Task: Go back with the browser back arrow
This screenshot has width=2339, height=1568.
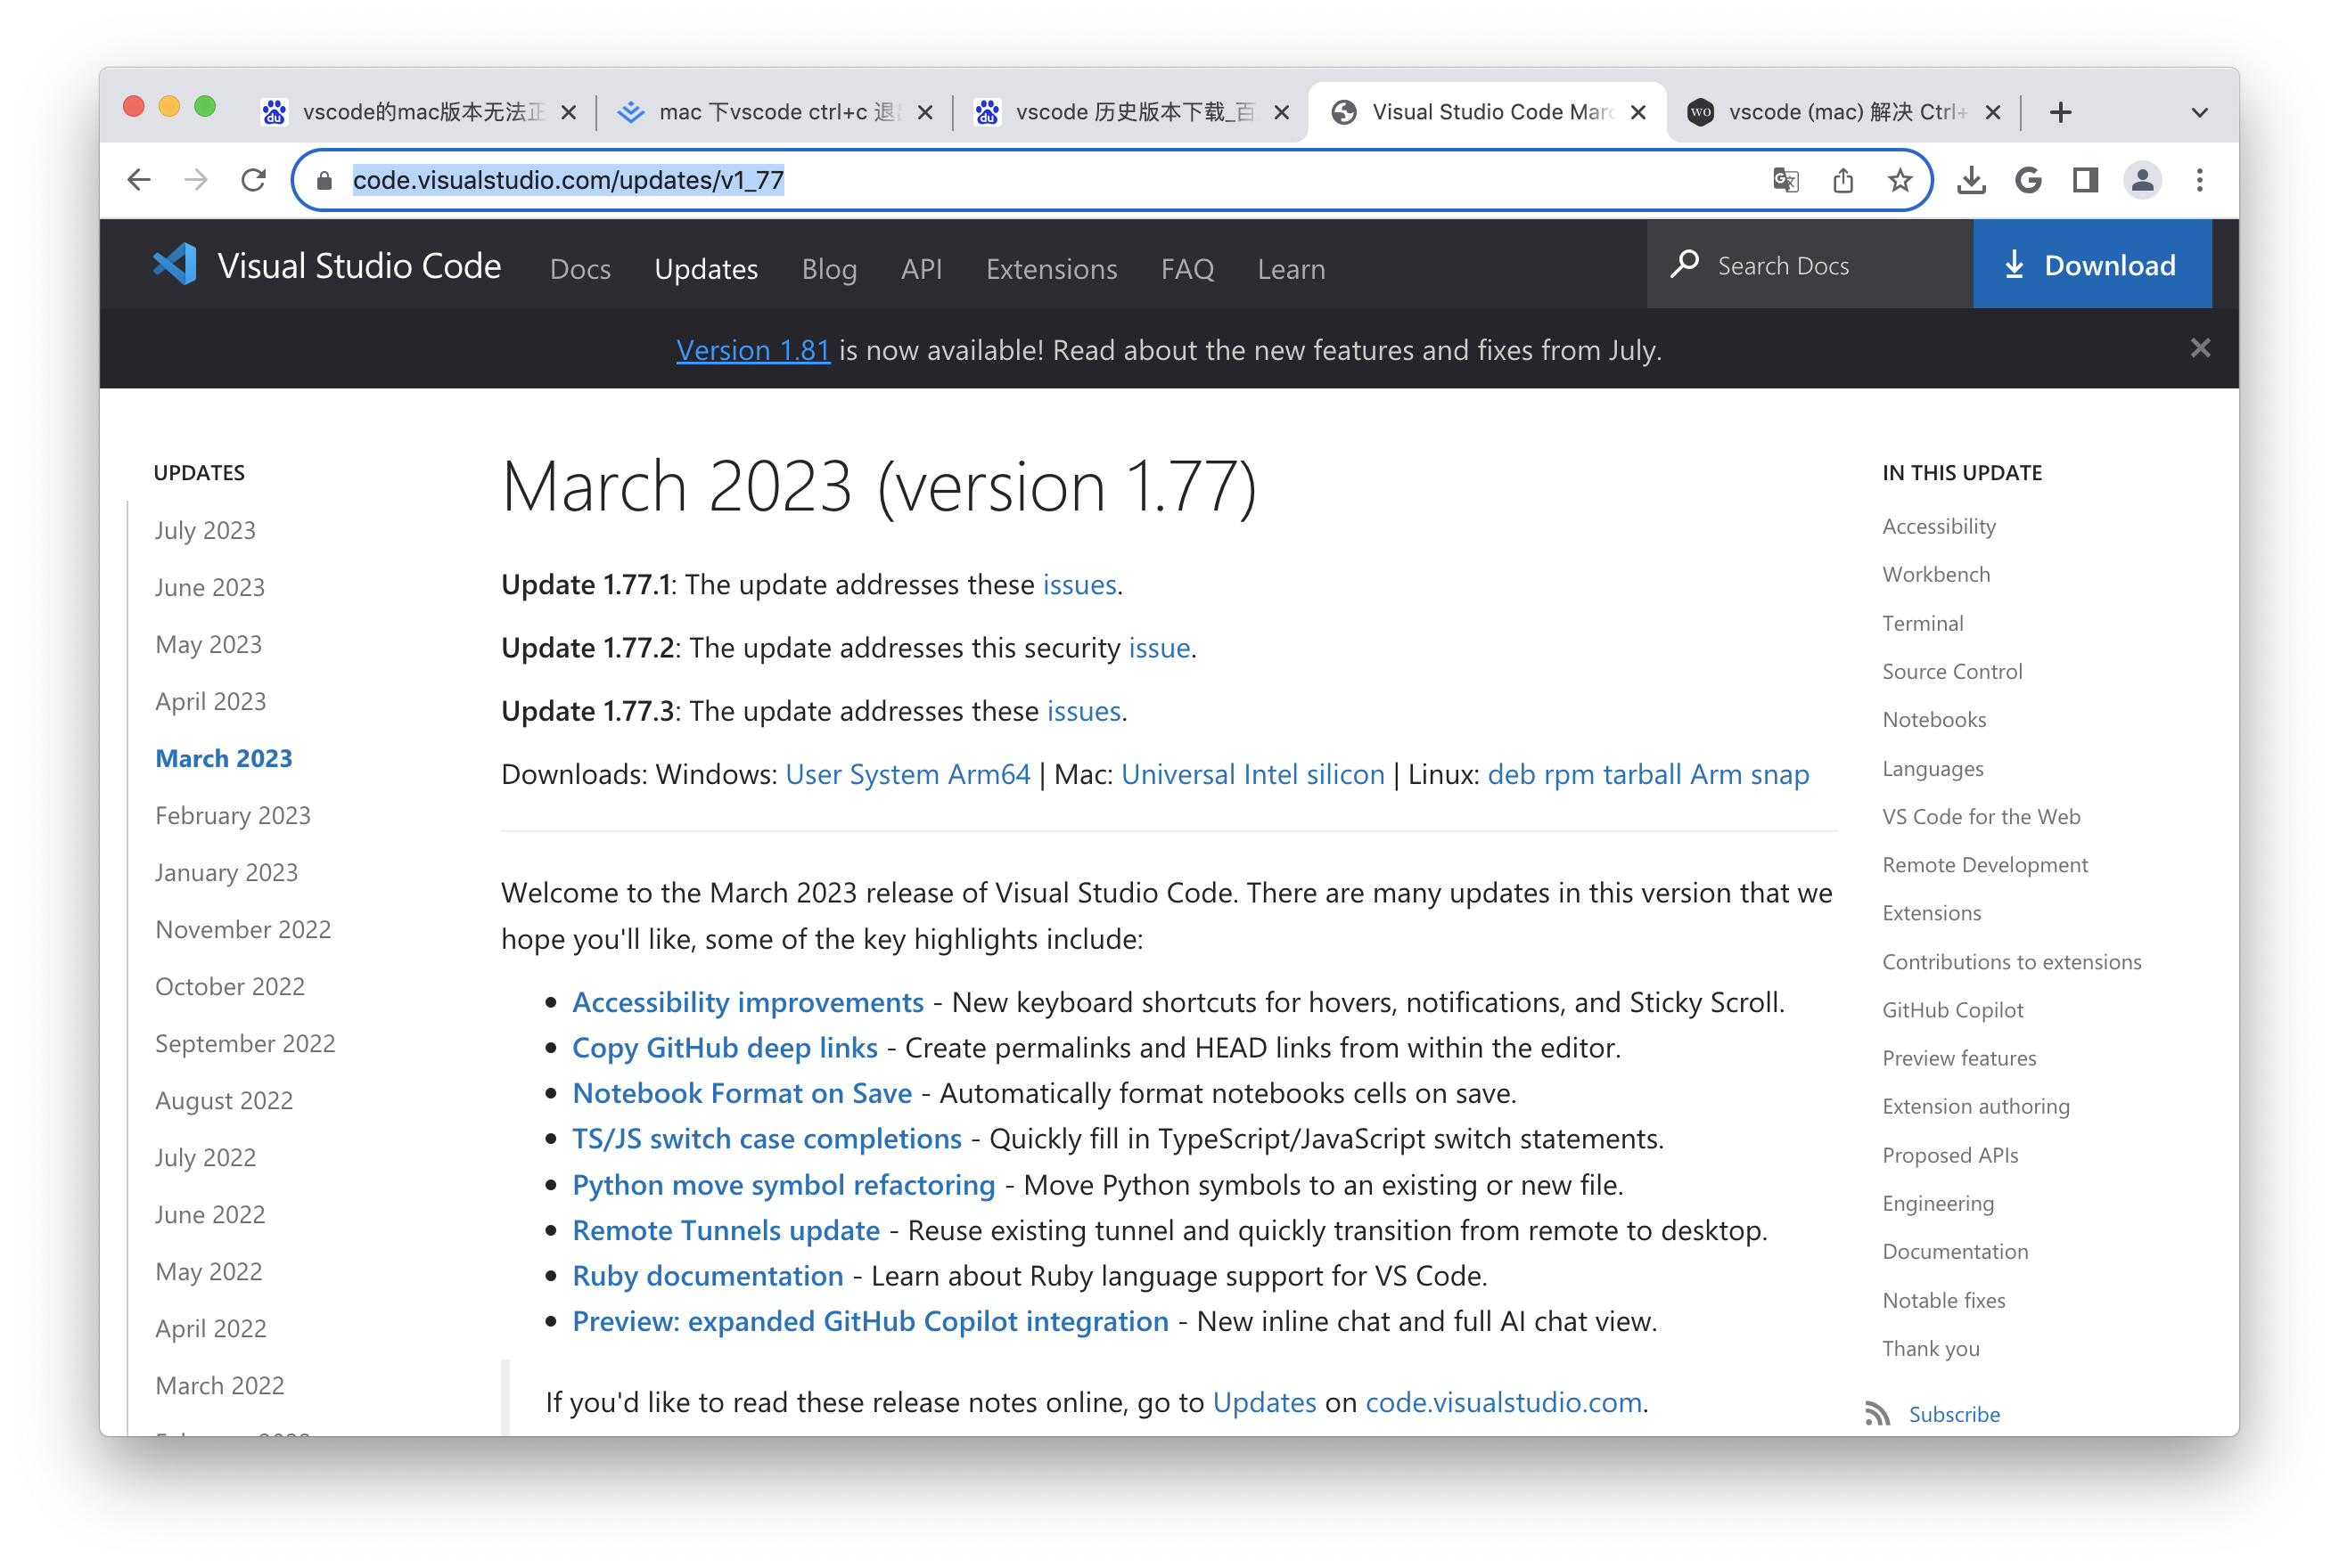Action: click(139, 180)
